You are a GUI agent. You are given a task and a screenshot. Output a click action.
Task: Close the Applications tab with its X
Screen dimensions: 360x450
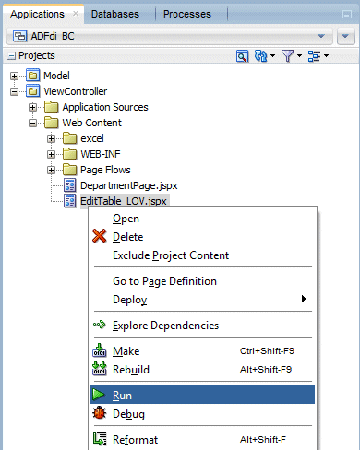click(x=76, y=14)
